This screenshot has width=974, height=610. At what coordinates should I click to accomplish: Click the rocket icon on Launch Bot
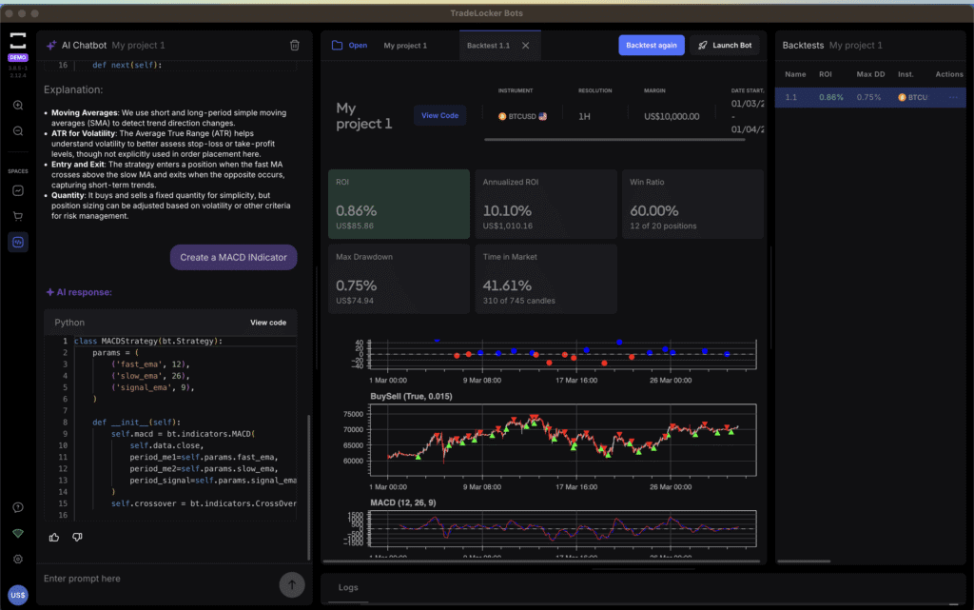[x=703, y=46]
